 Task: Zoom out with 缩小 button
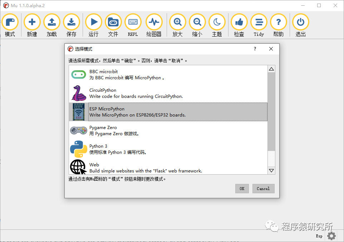click(197, 25)
